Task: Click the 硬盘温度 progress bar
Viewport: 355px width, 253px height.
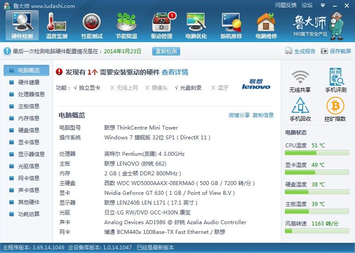Action: [x=317, y=192]
